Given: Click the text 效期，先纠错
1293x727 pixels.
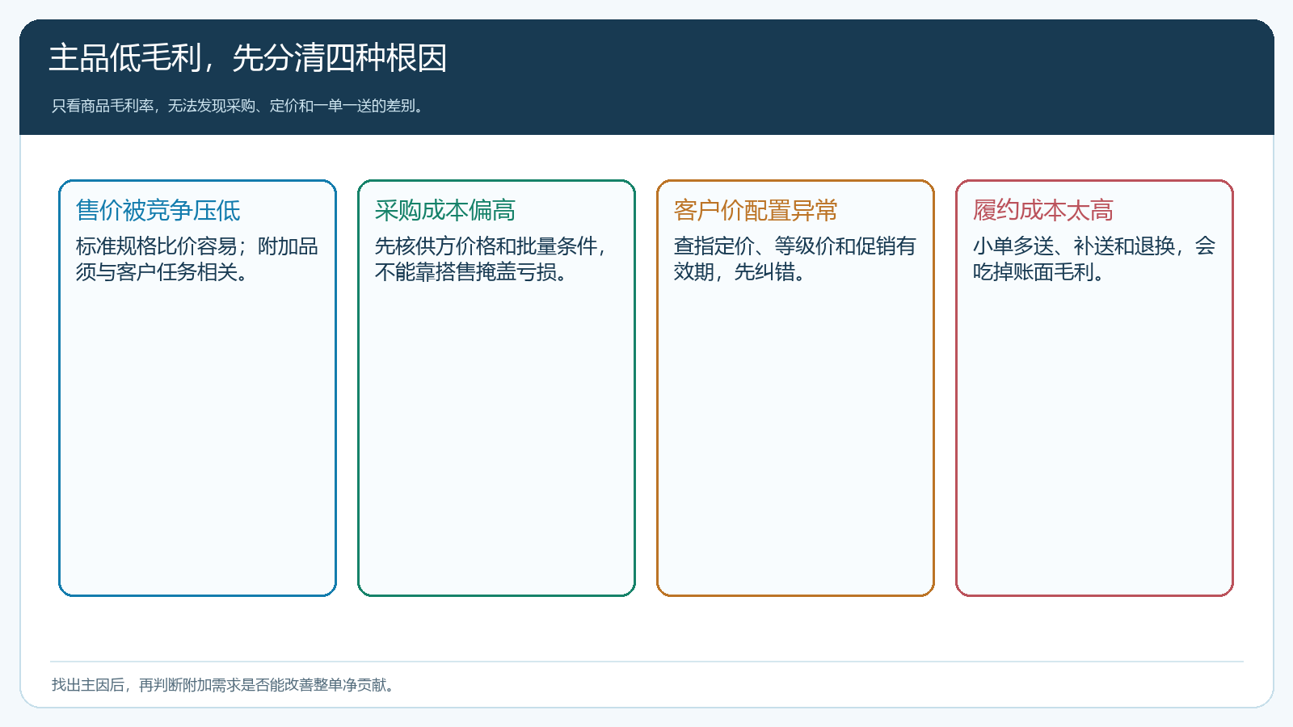Looking at the screenshot, I should click(735, 272).
